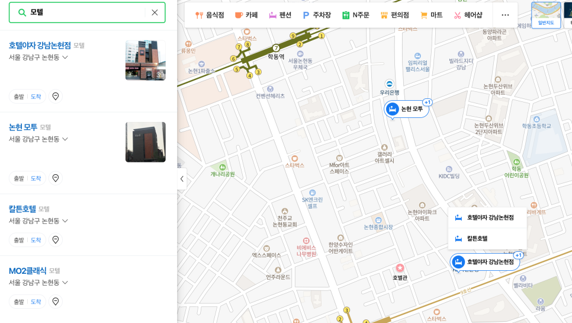Click 서울논현동 우체국 icon
Viewport: 572px width, 323px height.
300,54
